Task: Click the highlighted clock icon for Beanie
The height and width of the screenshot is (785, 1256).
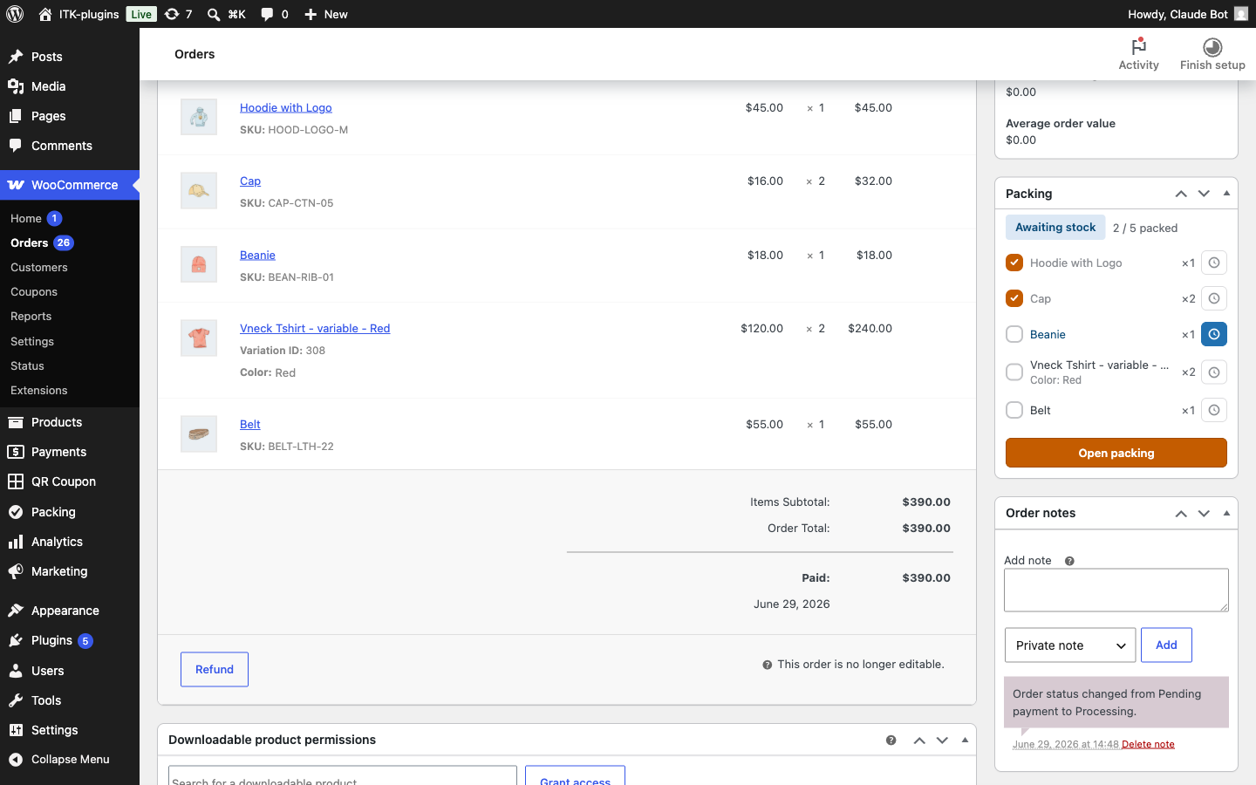Action: (x=1214, y=334)
